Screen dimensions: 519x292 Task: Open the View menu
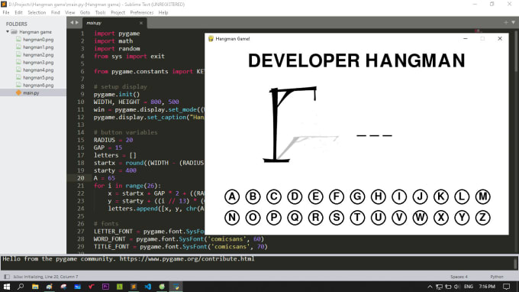point(70,12)
